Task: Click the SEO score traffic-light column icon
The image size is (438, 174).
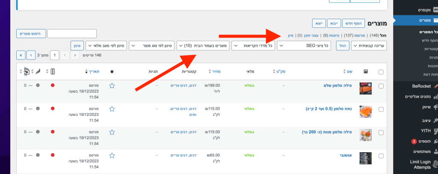Action: pos(53,72)
